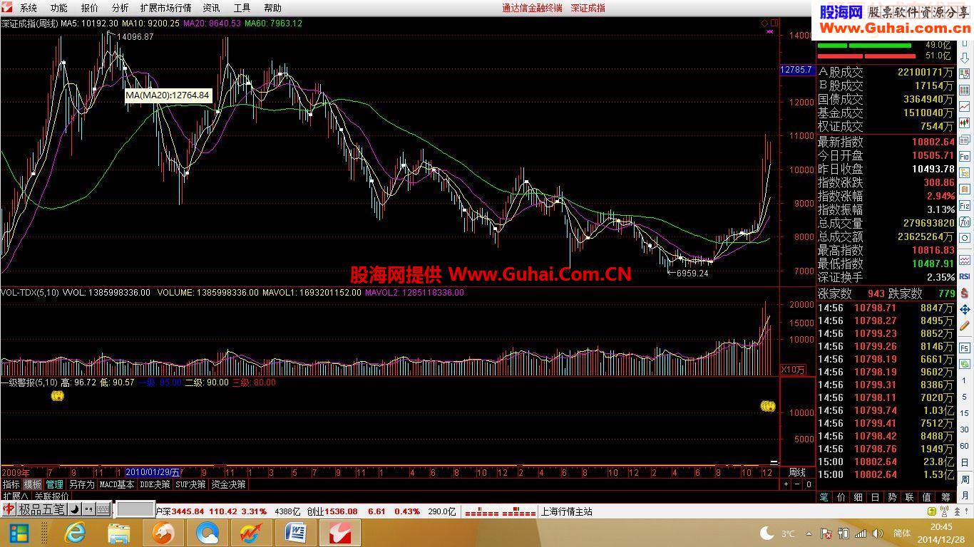Switch to weekly 周 period
The width and height of the screenshot is (974, 547).
(965, 479)
